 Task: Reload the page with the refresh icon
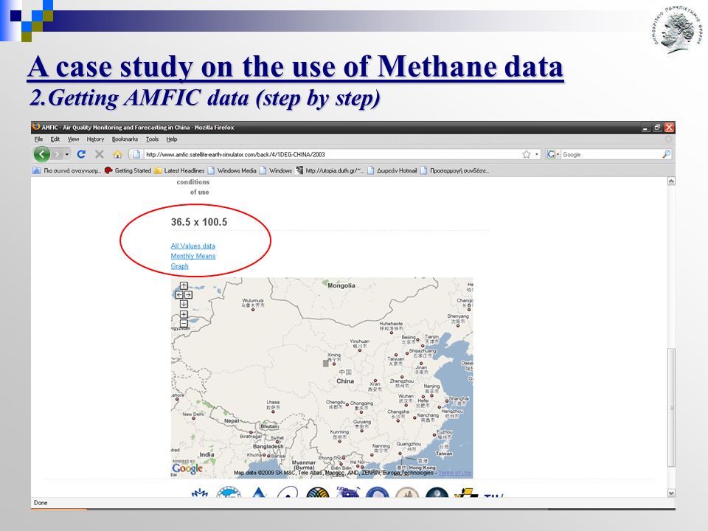coord(81,154)
